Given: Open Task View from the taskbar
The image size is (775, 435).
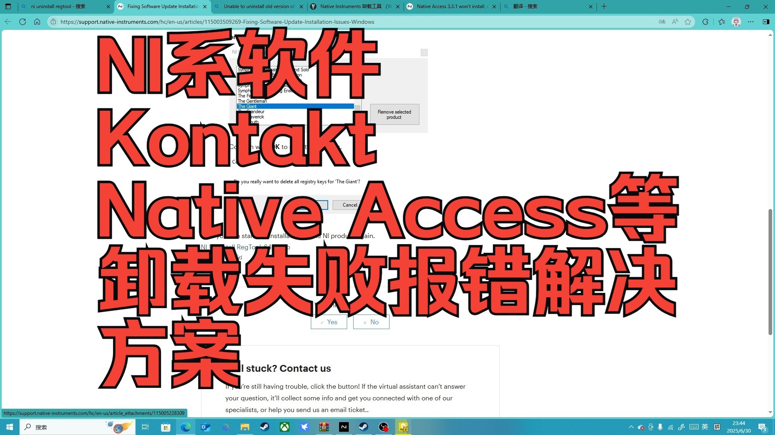Looking at the screenshot, I should click(145, 427).
